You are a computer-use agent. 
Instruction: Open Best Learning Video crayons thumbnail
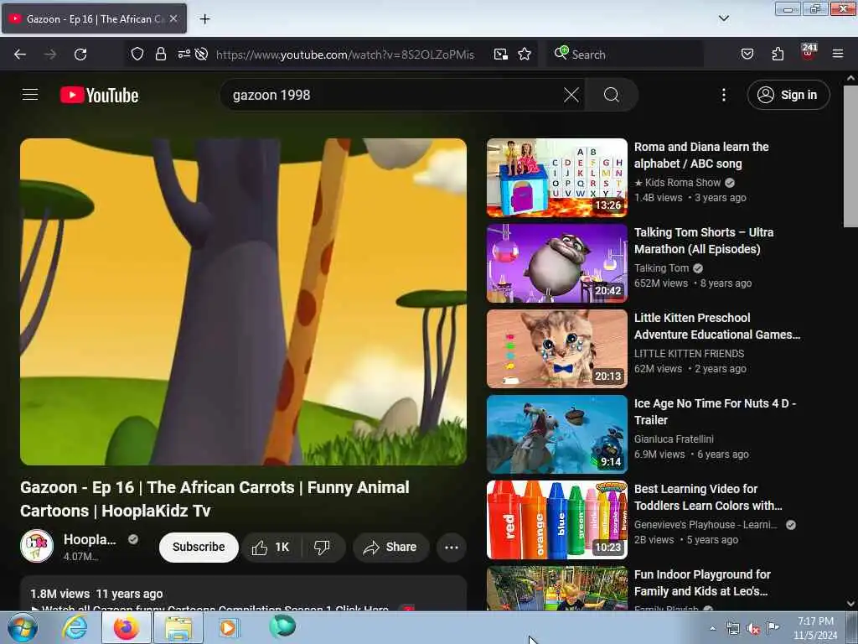tap(556, 520)
